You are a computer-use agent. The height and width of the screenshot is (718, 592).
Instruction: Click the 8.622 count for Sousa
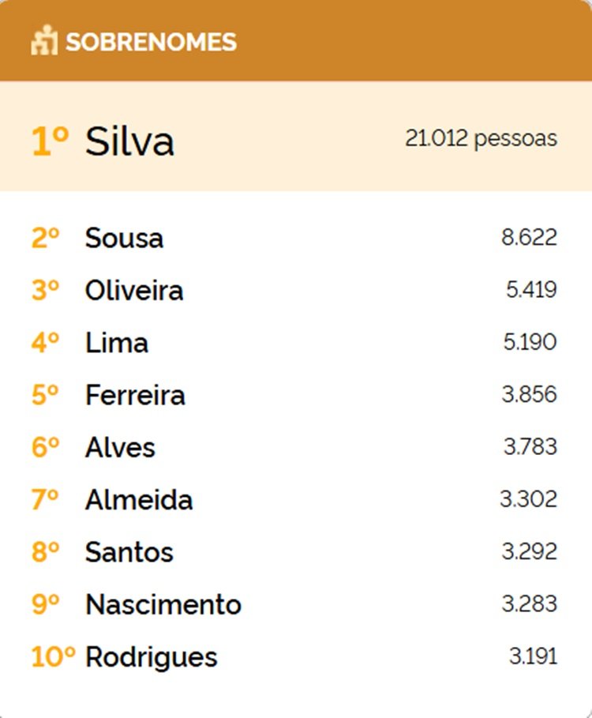pos(529,237)
